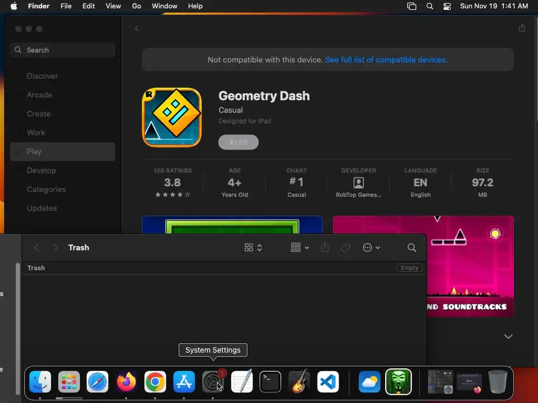This screenshot has height=403, width=538.
Task: Click the tag icon in the Trash toolbar
Action: click(x=346, y=248)
